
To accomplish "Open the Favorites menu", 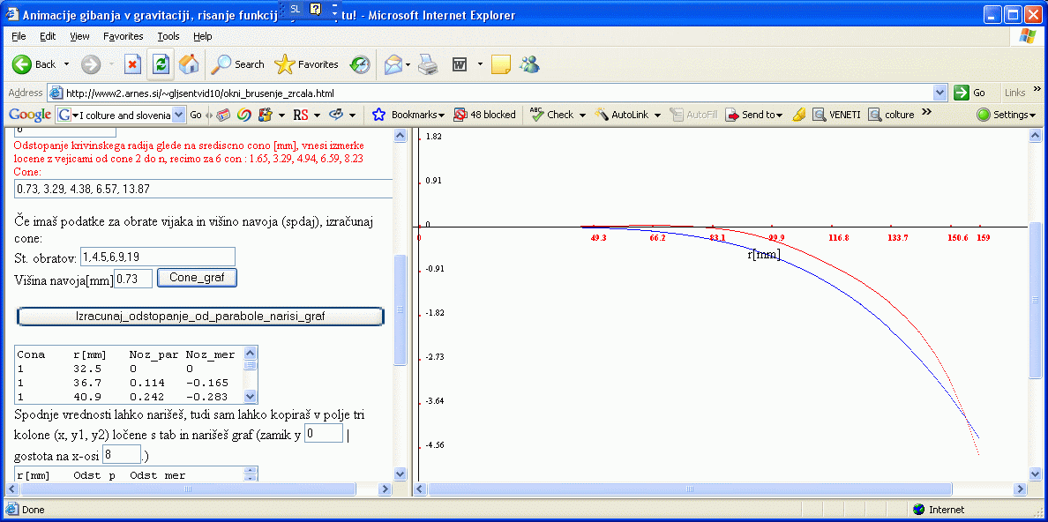I will point(123,36).
